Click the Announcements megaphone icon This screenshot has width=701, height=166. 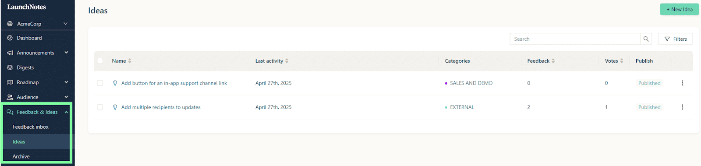coord(10,53)
